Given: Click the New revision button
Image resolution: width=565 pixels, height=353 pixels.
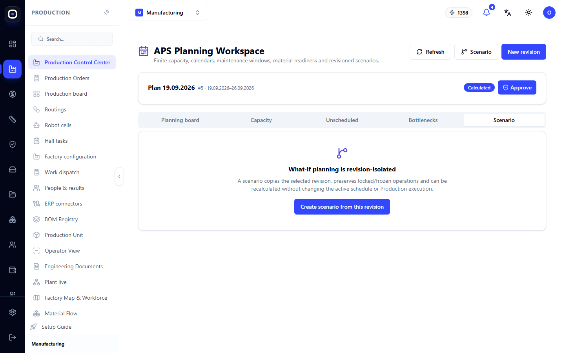Looking at the screenshot, I should [x=524, y=52].
